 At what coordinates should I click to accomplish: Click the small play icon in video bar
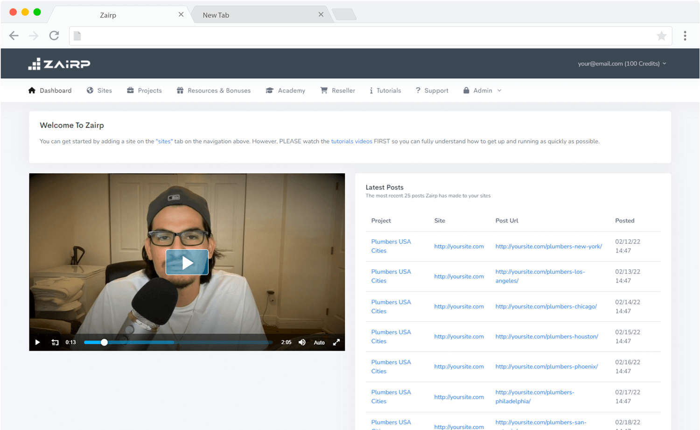(38, 342)
